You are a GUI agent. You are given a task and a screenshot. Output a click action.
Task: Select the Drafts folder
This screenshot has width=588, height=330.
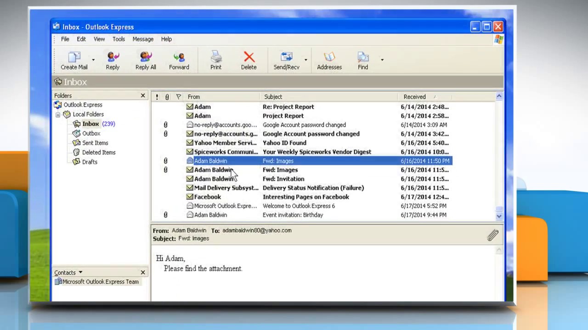[90, 162]
